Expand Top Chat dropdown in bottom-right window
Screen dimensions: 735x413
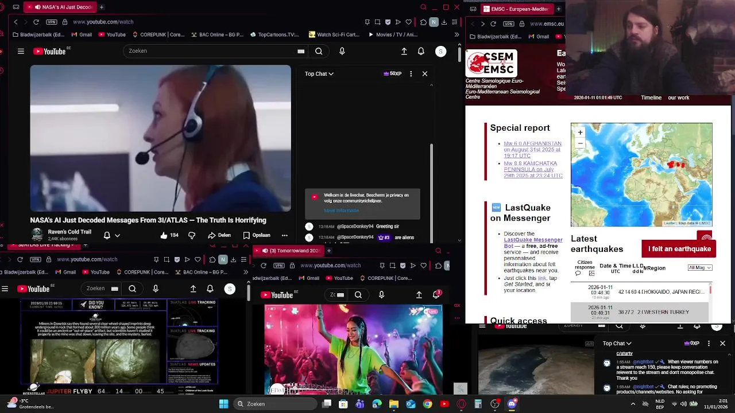[617, 343]
